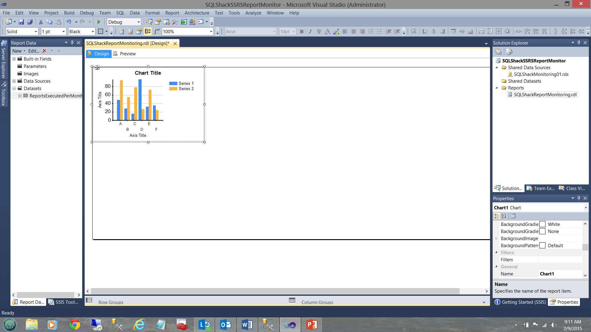Open the Getting Started (SSIS) tab
591x332 pixels.
[520, 302]
